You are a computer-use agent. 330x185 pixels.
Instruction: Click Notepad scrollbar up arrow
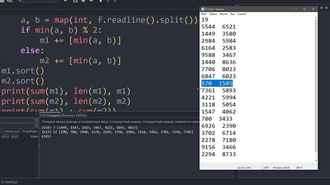pyautogui.click(x=316, y=18)
